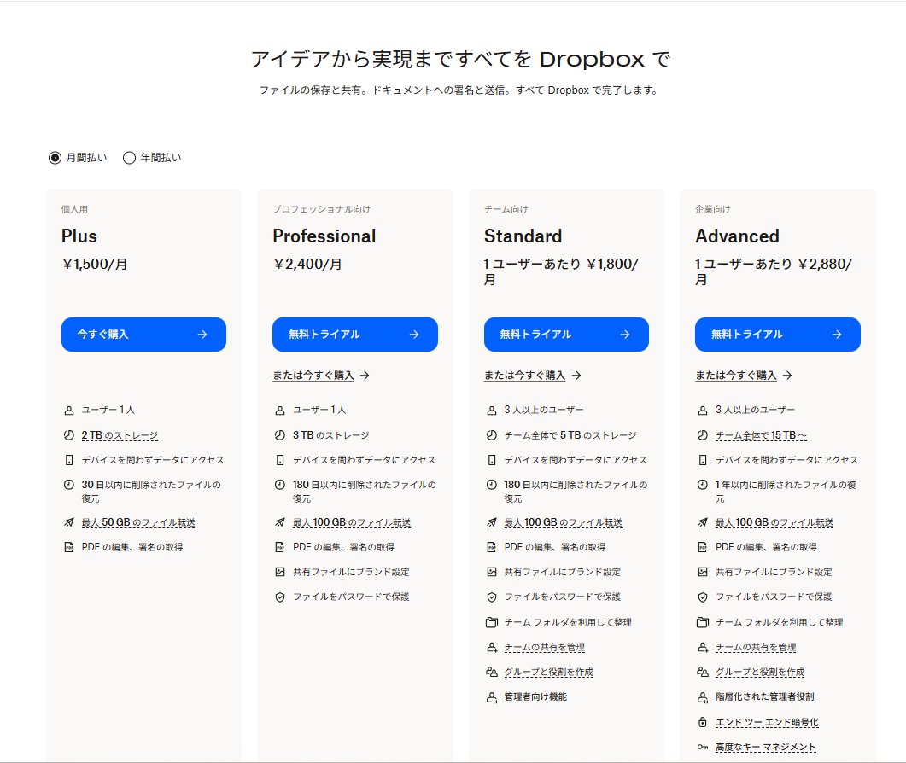Click folder icon beside チーム フォルダ in Advanced
This screenshot has height=763, width=906.
tap(703, 623)
